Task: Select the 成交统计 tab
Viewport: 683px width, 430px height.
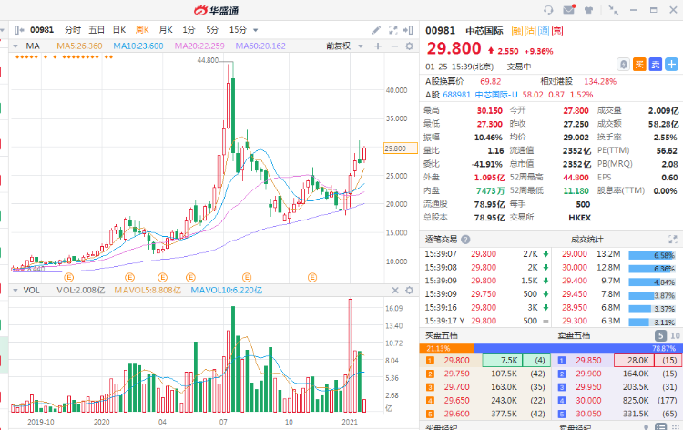Action: click(586, 240)
